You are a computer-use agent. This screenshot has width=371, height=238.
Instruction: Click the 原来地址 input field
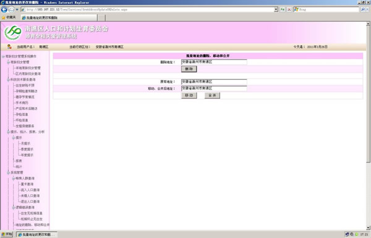214,82
